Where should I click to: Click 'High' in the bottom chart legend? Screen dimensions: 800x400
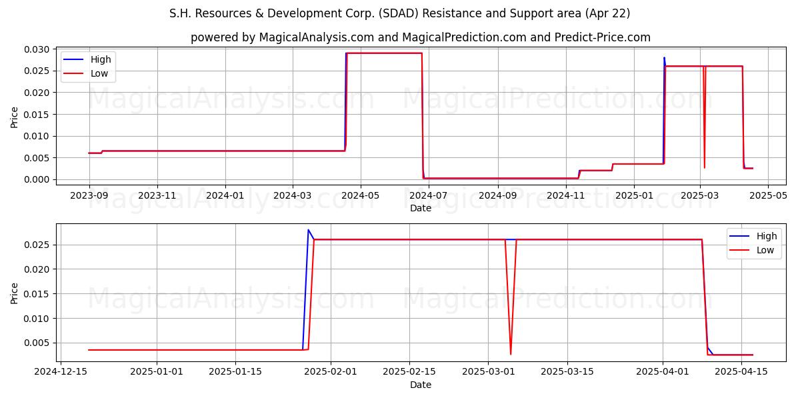click(x=767, y=236)
